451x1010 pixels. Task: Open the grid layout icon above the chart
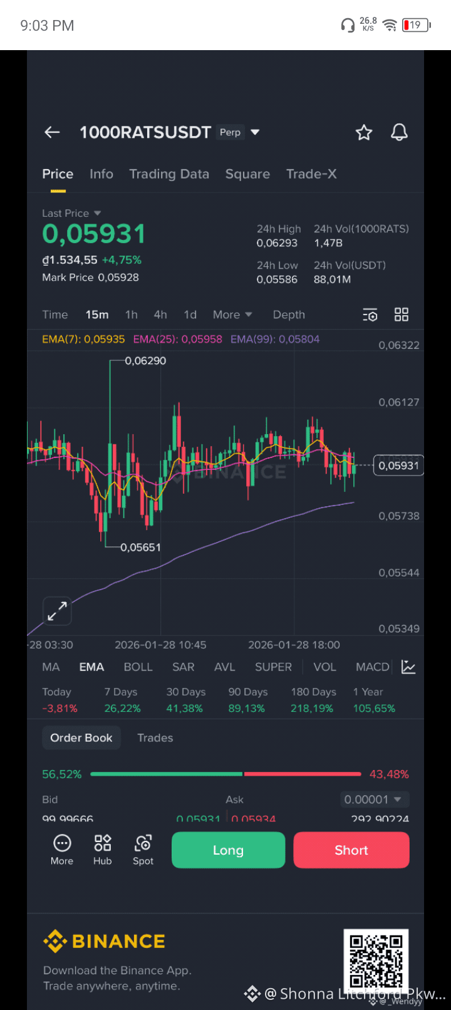pos(402,315)
